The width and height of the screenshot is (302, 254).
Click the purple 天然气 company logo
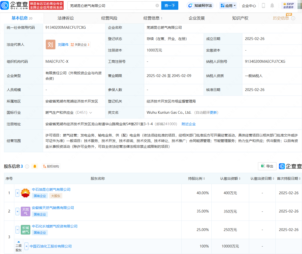point(26,211)
